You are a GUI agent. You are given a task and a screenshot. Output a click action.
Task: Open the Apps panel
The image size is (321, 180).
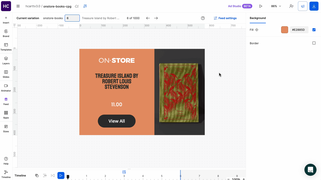click(x=6, y=115)
